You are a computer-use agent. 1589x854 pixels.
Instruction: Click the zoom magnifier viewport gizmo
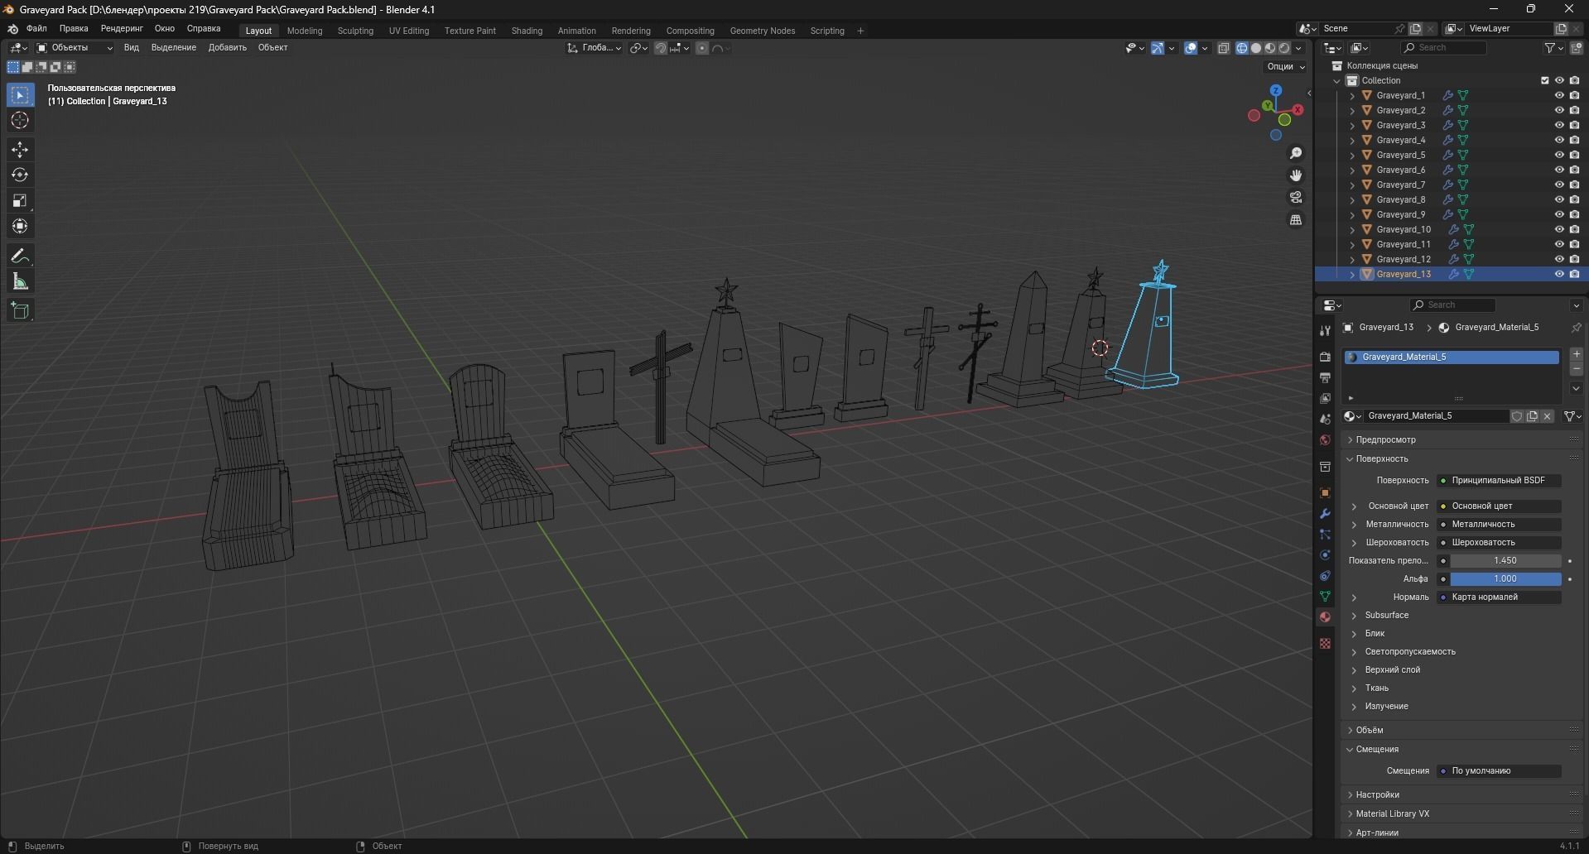[1296, 154]
